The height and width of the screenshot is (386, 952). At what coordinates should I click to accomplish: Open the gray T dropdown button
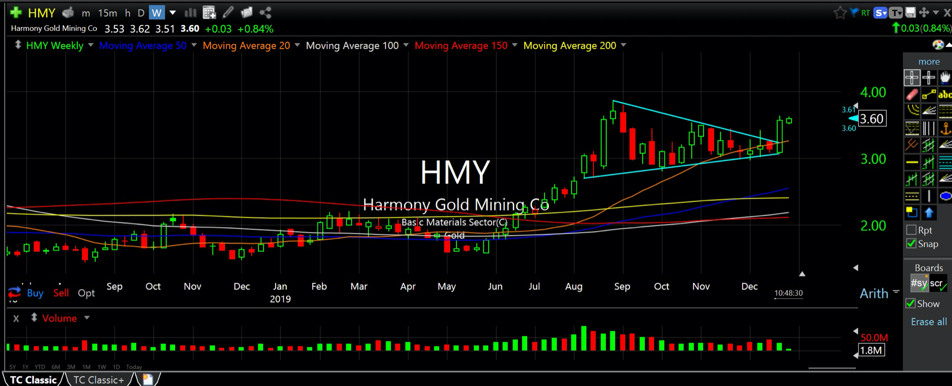coord(896,13)
